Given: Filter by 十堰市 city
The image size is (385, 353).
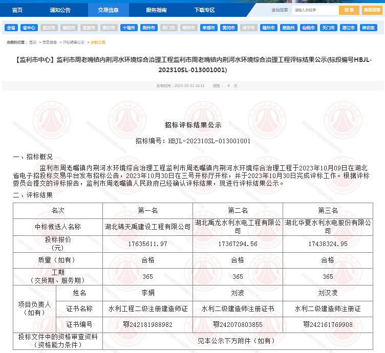Looking at the screenshot, I should click(x=129, y=28).
